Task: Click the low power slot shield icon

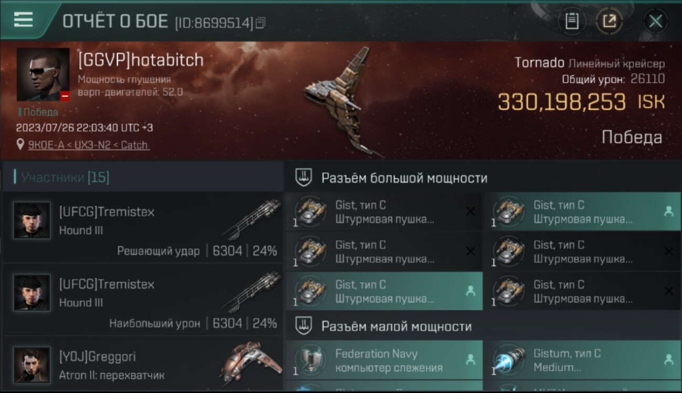Action: [x=304, y=326]
